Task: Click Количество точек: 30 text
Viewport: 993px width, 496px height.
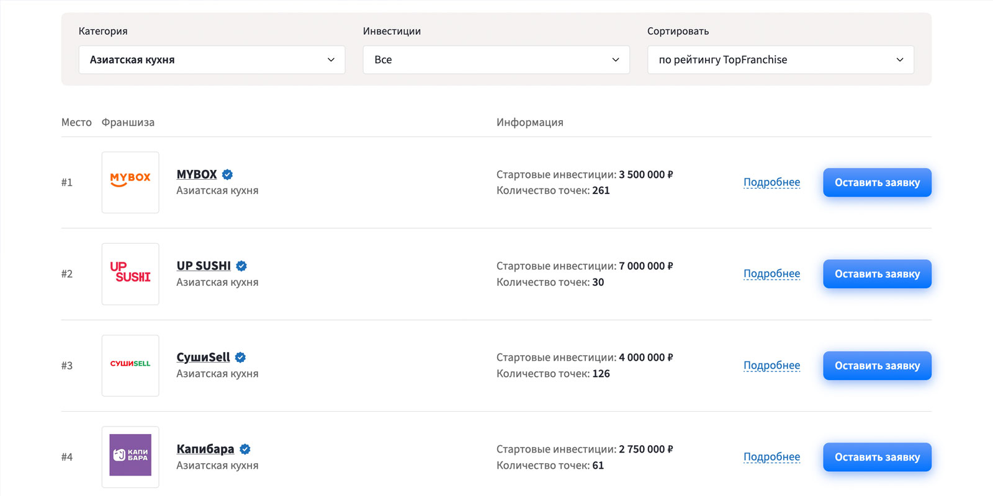Action: point(550,282)
